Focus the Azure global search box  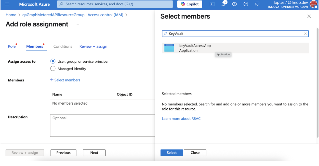pyautogui.click(x=115, y=4)
